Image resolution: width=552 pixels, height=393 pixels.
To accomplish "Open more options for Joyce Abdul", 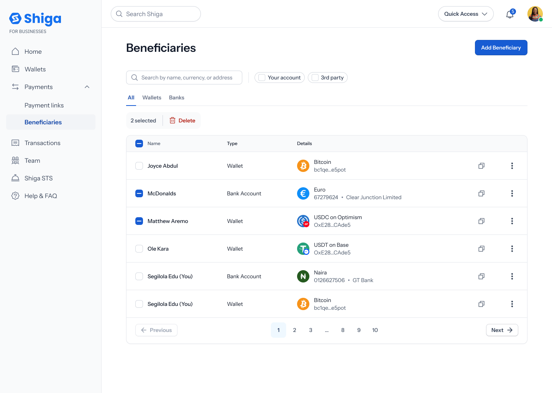I will click(512, 166).
